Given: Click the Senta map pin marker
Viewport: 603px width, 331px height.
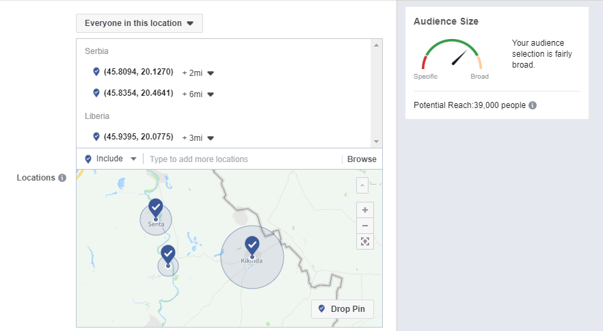Looking at the screenshot, I should [x=156, y=207].
